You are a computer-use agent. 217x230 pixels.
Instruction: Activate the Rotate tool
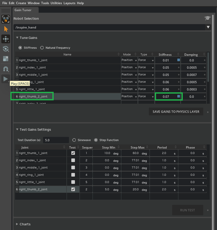click(x=6, y=49)
